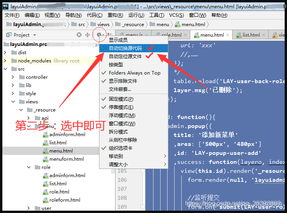Image resolution: width=287 pixels, height=213 pixels.
Task: Click the dist folder icon
Action: pyautogui.click(x=14, y=53)
